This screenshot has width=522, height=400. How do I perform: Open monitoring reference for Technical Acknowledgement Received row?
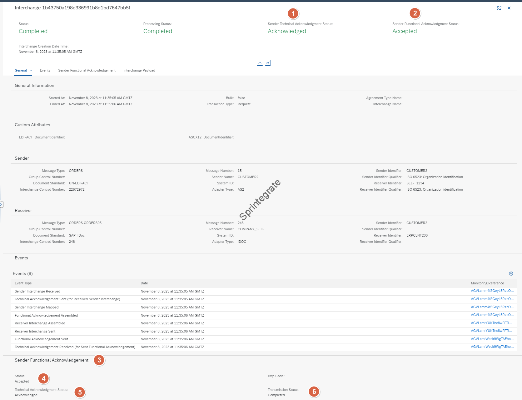(x=492, y=347)
